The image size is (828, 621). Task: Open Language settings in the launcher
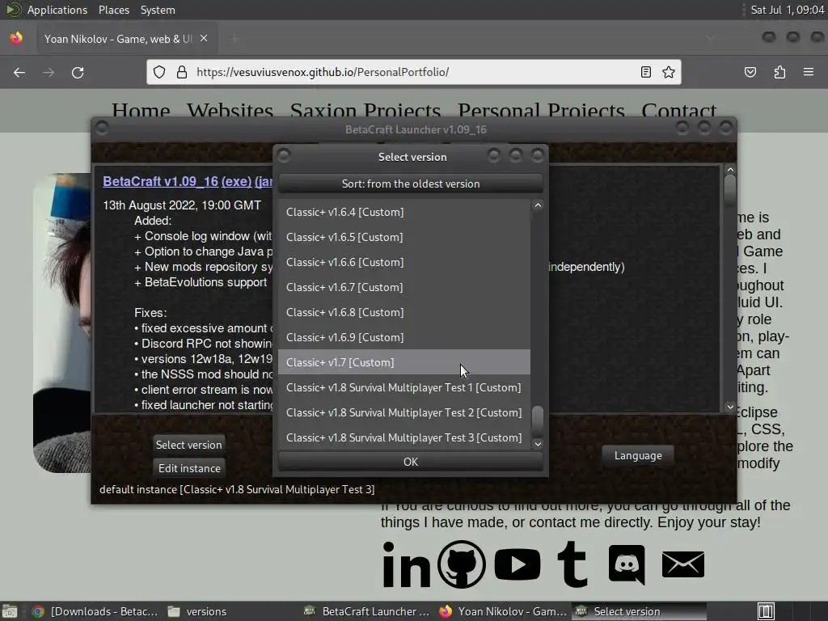[x=638, y=455]
